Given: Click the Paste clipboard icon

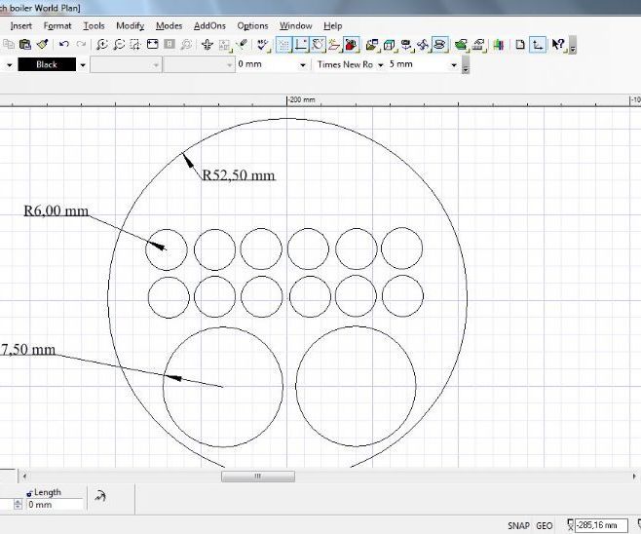Looking at the screenshot, I should click(x=25, y=44).
